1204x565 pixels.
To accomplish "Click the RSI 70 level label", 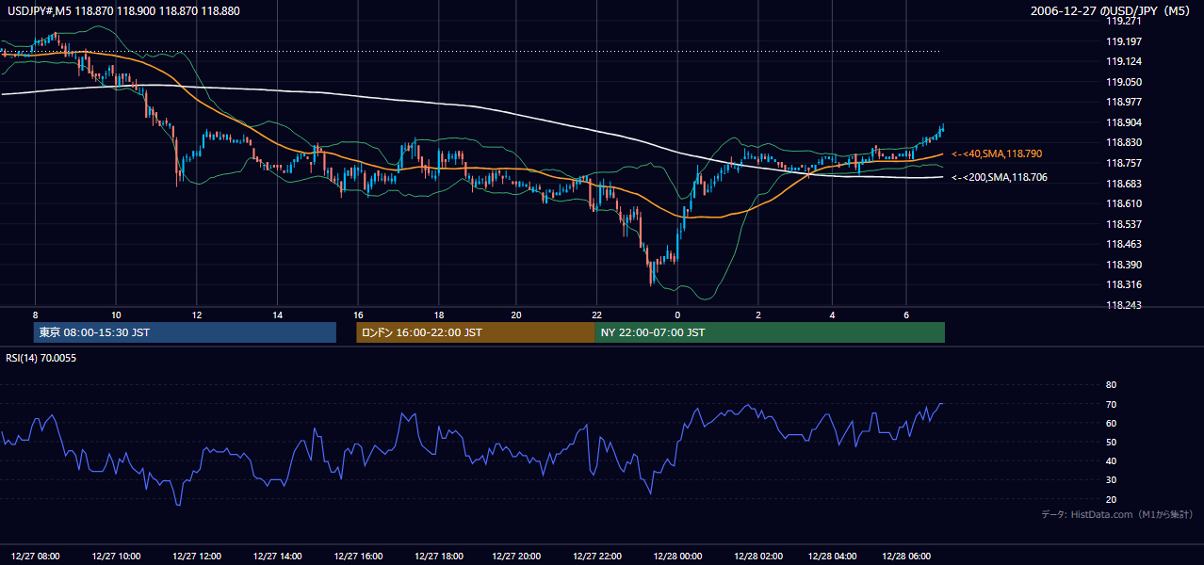I will click(1111, 404).
